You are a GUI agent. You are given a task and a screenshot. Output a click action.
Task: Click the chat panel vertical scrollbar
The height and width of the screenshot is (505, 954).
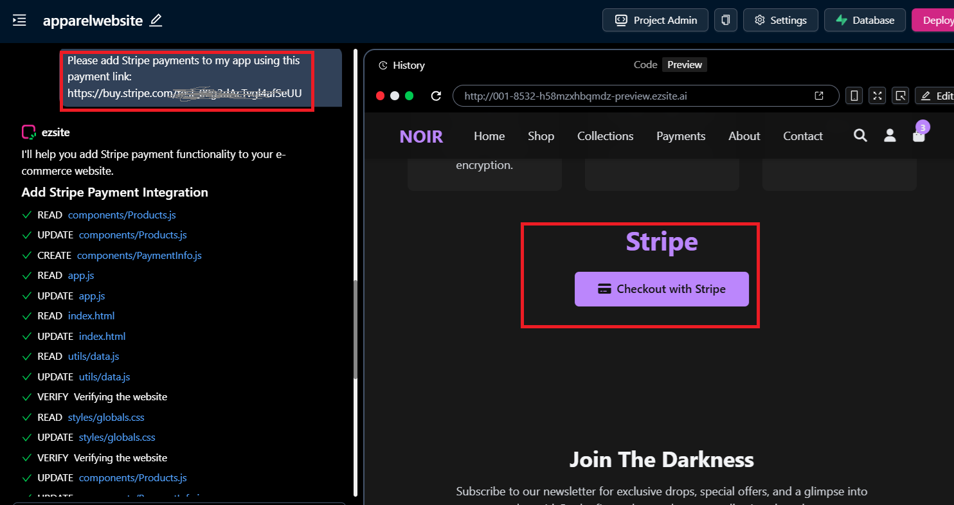click(x=355, y=331)
